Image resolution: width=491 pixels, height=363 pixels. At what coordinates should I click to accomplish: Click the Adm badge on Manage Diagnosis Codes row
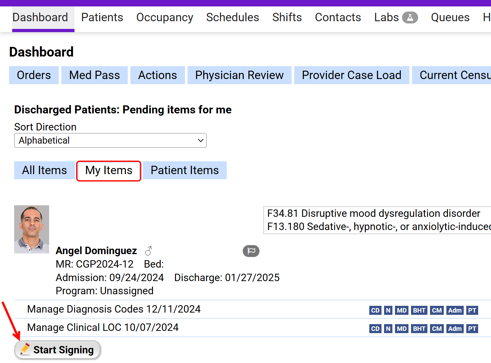[x=455, y=310]
